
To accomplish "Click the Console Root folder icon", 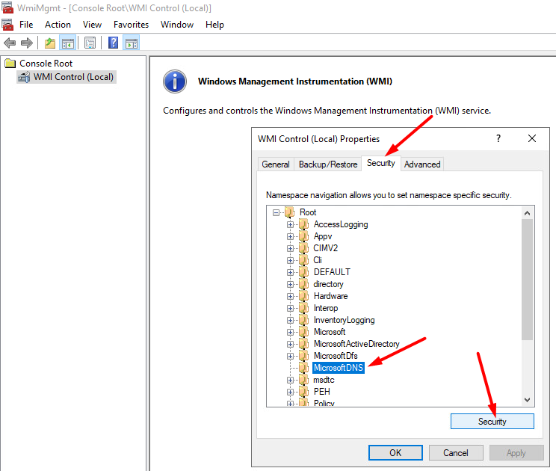I will (x=10, y=64).
